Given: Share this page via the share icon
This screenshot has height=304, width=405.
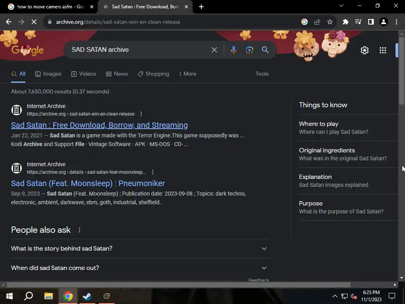Looking at the screenshot, I should coord(317,22).
